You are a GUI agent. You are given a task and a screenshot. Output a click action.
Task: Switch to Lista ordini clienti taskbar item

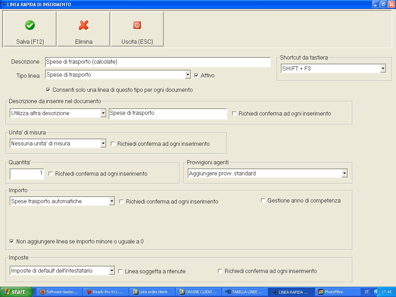tap(153, 292)
